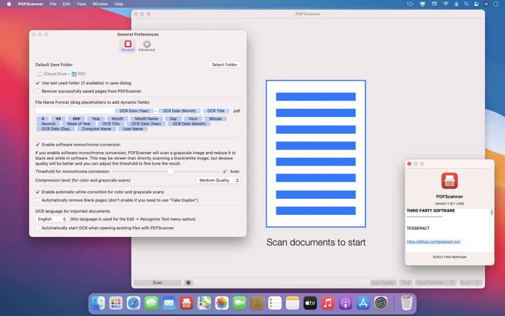Image resolution: width=505 pixels, height=316 pixels.
Task: Click the file name format field
Action: click(133, 111)
